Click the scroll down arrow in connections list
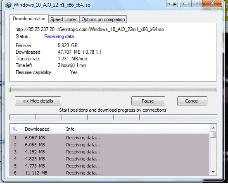This screenshot has height=184, width=228. [x=213, y=172]
